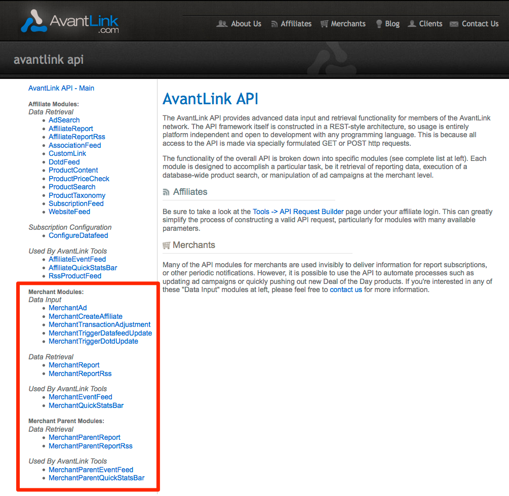Open the SubscriptionFeed module link
Screen dimensions: 509x496
[x=76, y=204]
